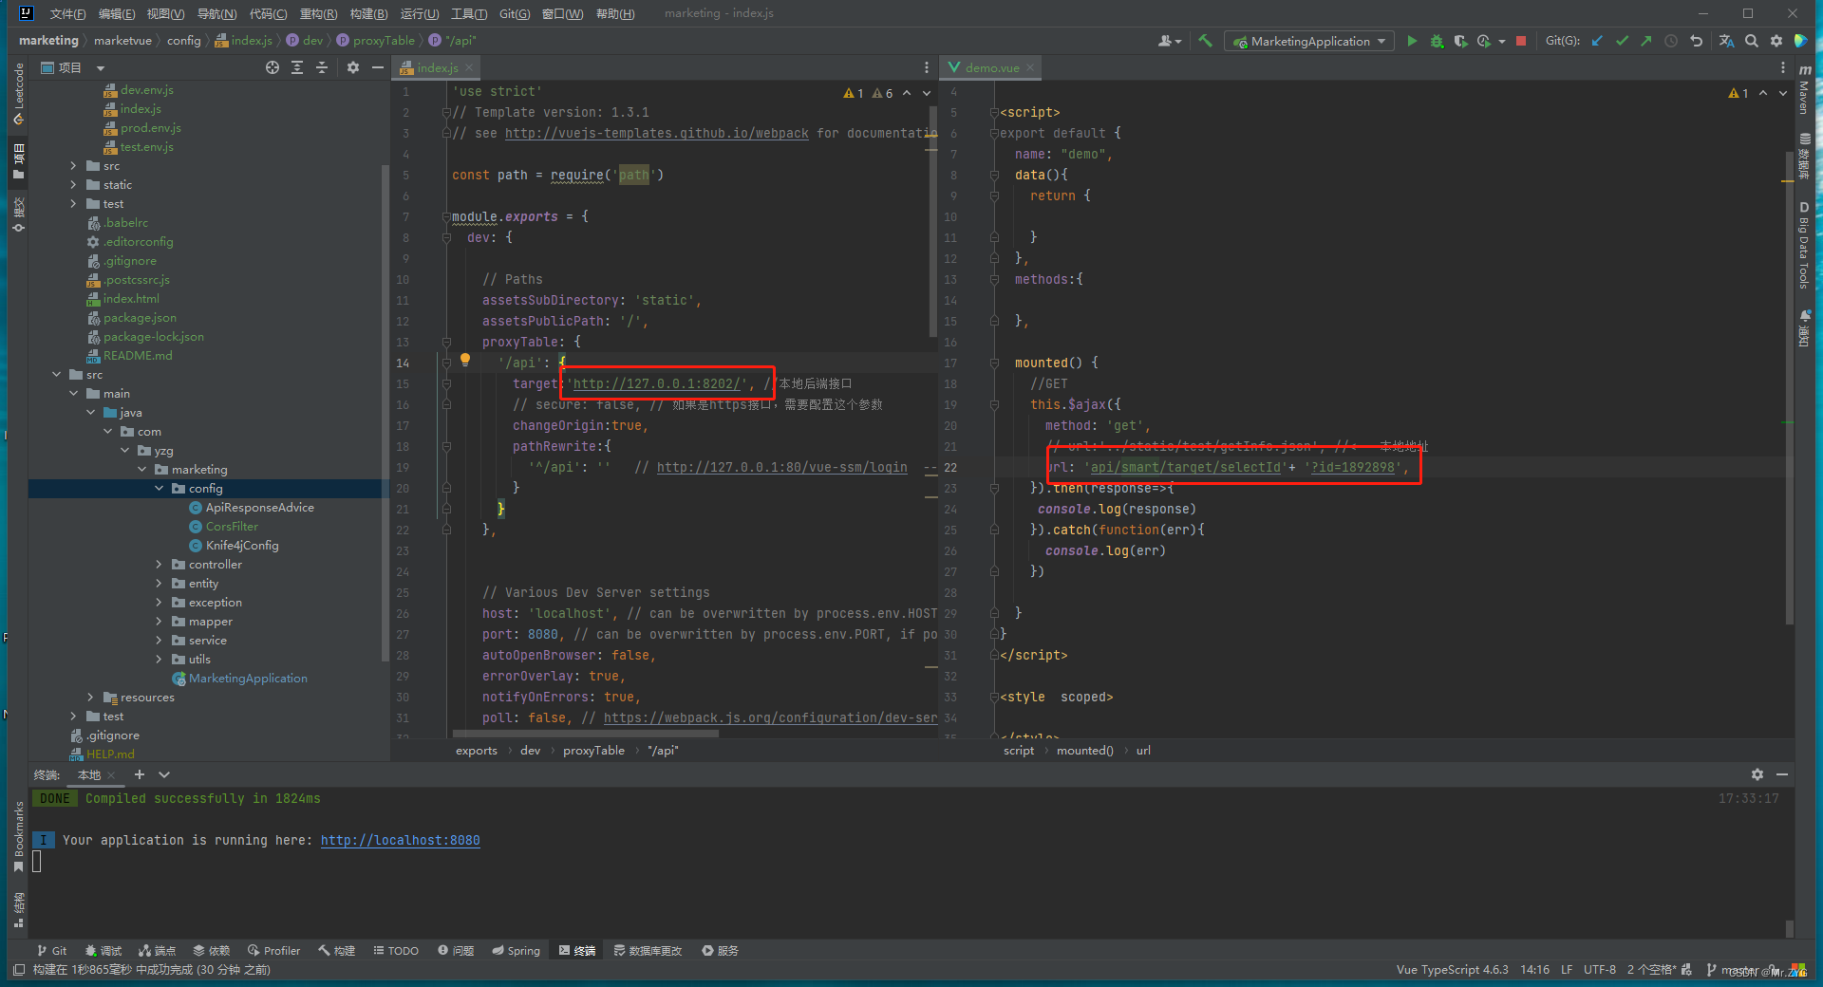Open Search Everywhere magnifier icon
The width and height of the screenshot is (1823, 987).
(1752, 41)
